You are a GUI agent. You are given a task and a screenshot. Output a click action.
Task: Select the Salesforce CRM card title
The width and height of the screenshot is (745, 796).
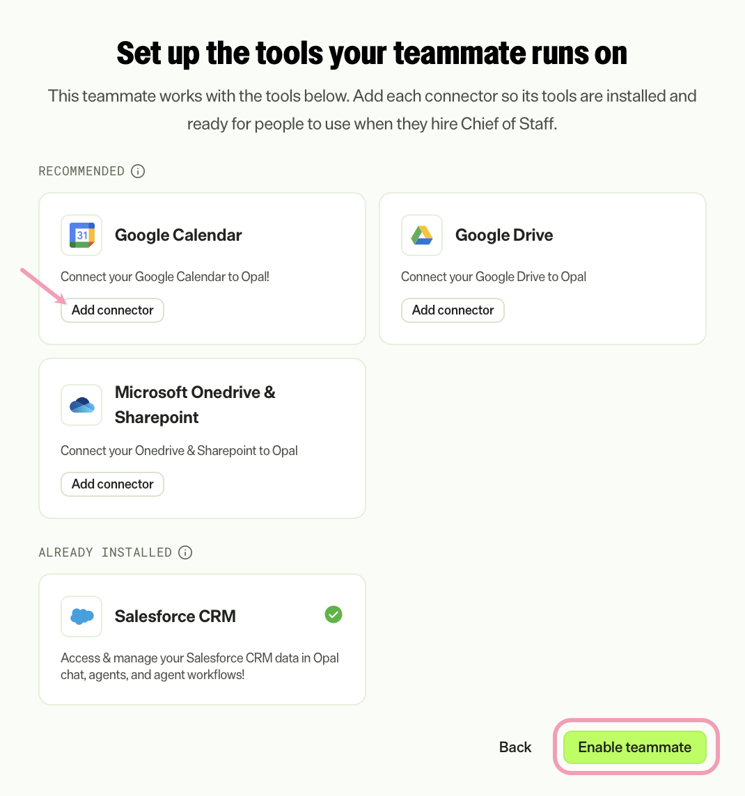175,616
